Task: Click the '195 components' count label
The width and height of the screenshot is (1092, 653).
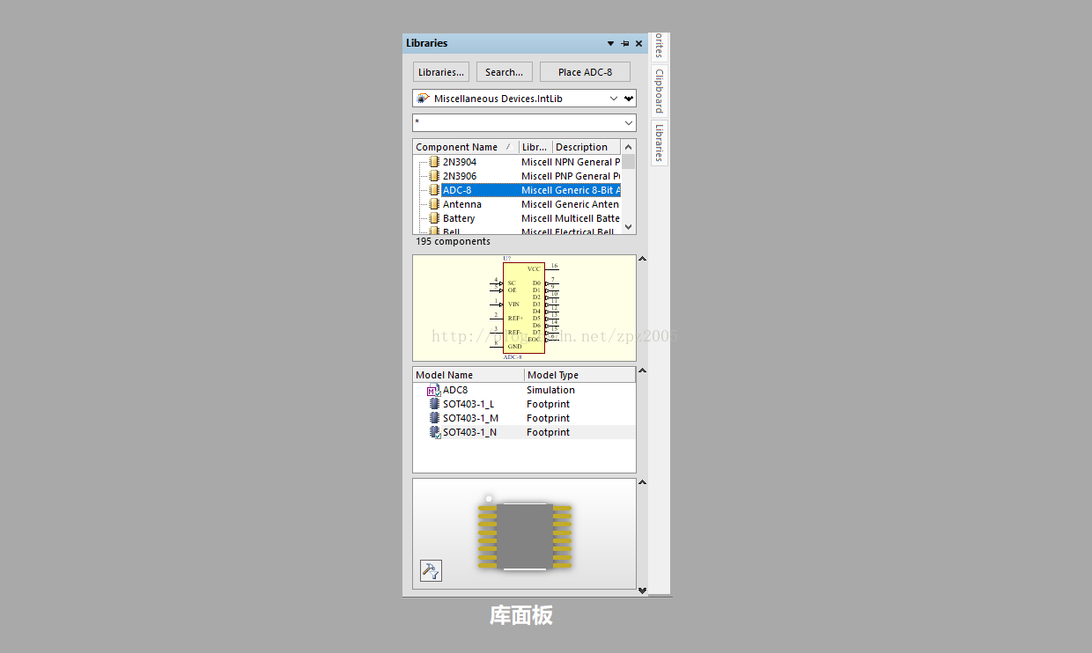Action: coord(453,241)
